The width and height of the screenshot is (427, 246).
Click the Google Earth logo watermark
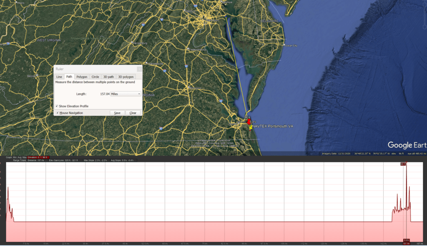(x=407, y=145)
